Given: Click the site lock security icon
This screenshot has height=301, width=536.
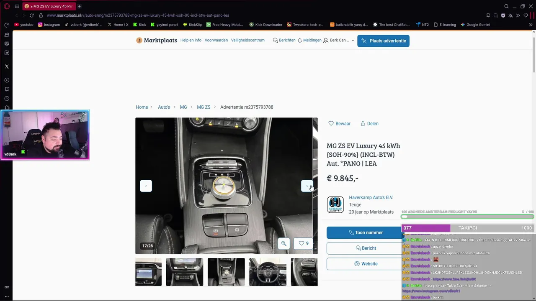Looking at the screenshot, I should click(x=41, y=15).
